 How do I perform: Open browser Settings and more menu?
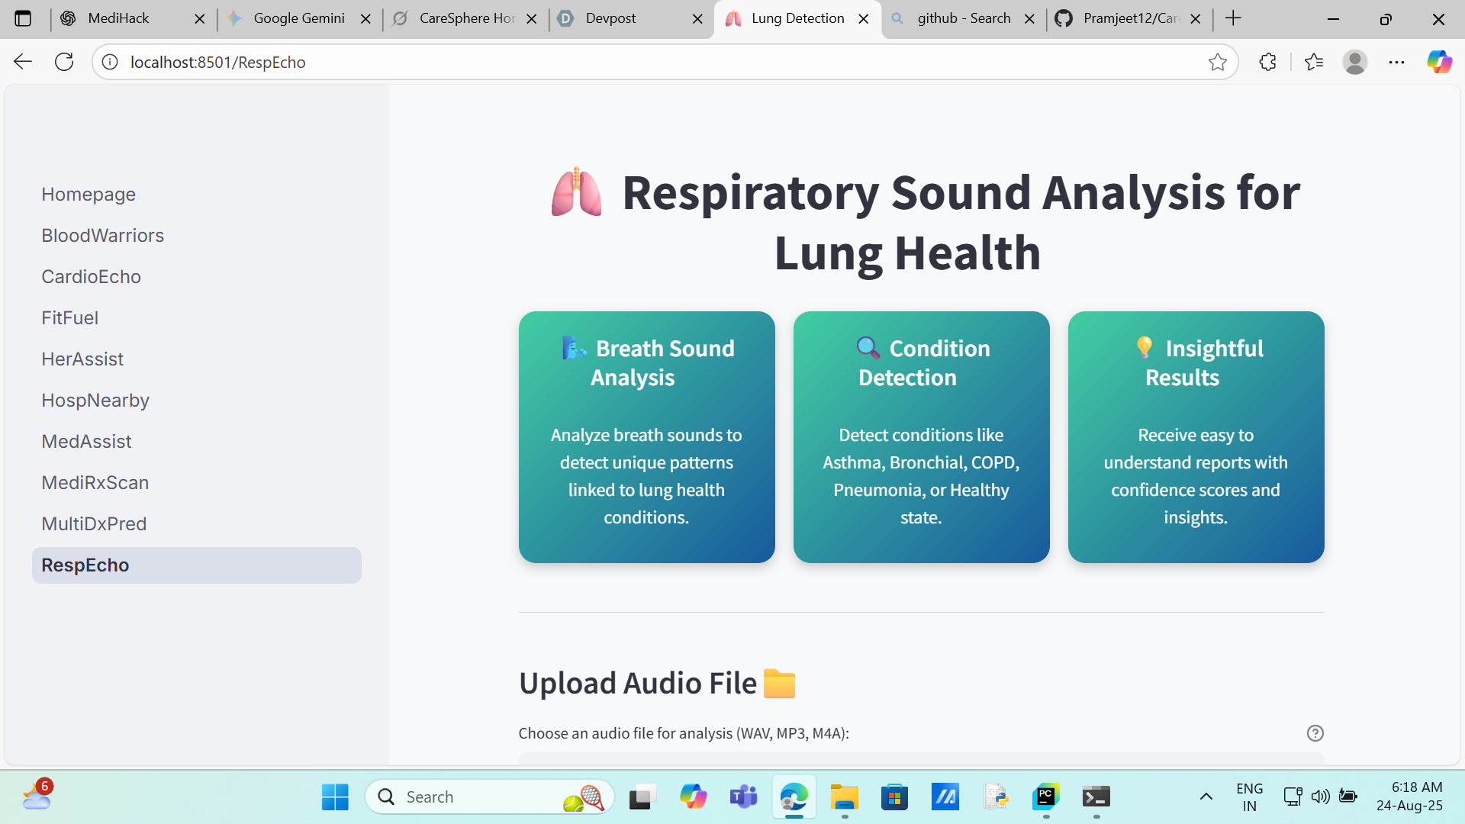(x=1396, y=62)
